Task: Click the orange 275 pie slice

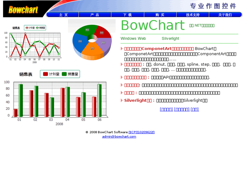Action: [92, 50]
